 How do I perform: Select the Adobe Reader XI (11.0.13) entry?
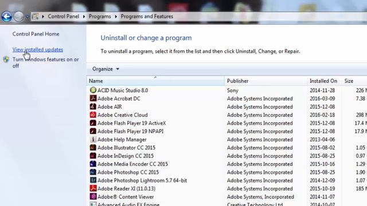click(x=126, y=188)
